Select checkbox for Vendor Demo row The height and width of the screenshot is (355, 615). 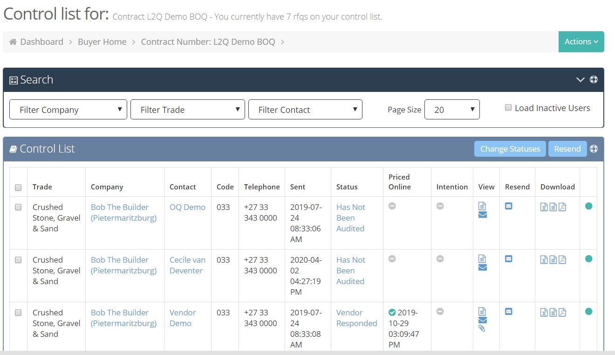[x=18, y=313]
